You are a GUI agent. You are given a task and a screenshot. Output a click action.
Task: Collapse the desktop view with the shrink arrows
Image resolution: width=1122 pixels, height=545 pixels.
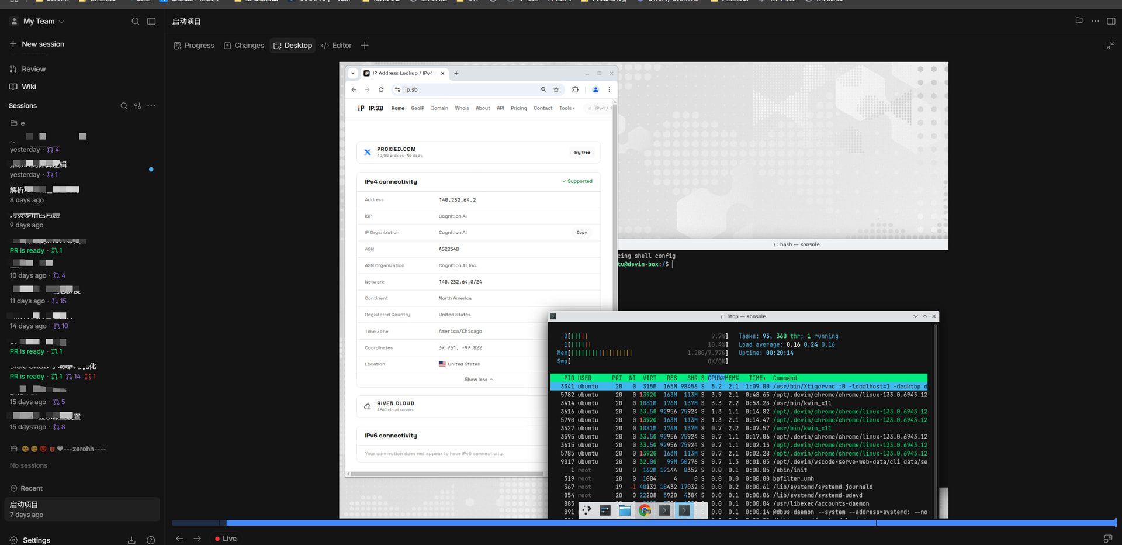click(x=1110, y=46)
